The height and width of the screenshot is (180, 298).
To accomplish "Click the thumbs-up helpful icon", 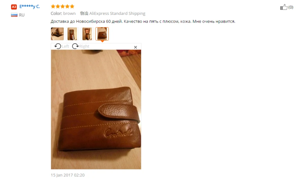I will coord(283,7).
